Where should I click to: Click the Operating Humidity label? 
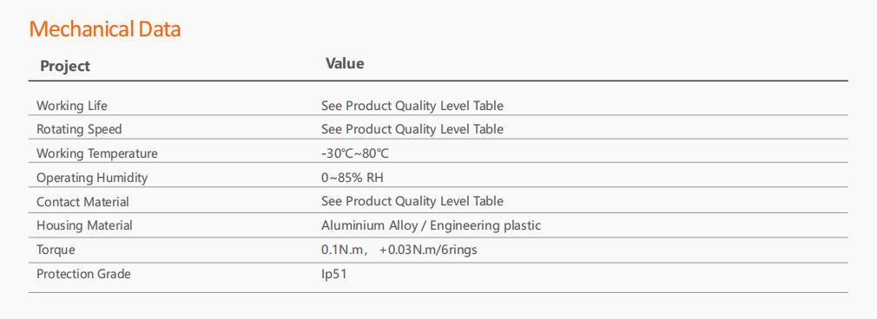click(92, 178)
